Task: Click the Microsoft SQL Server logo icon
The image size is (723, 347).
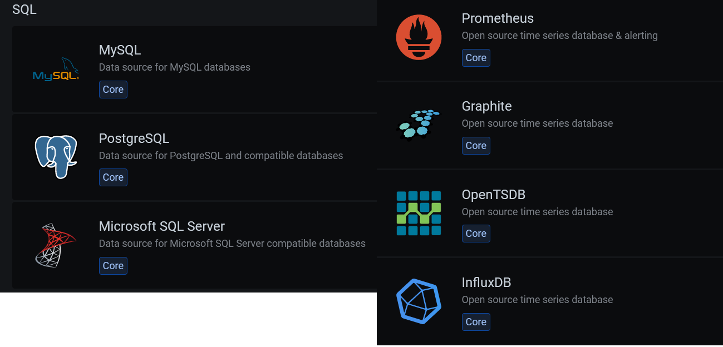Action: point(56,245)
